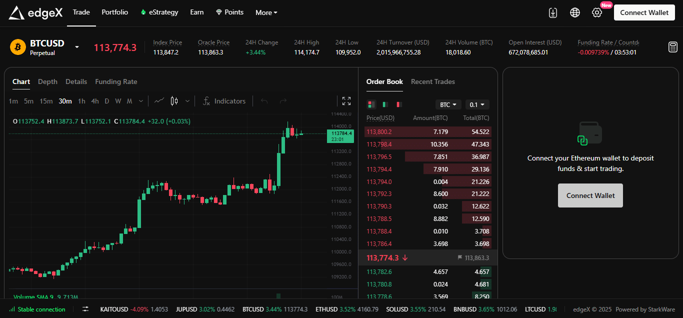The width and height of the screenshot is (683, 318).
Task: Open the settings gear icon
Action: (x=597, y=12)
